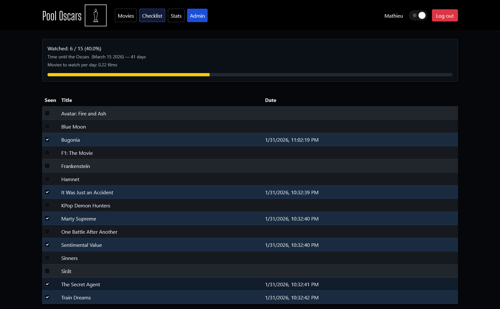The image size is (500, 309).
Task: Click the sun icon in theme switch
Action: 415,15
